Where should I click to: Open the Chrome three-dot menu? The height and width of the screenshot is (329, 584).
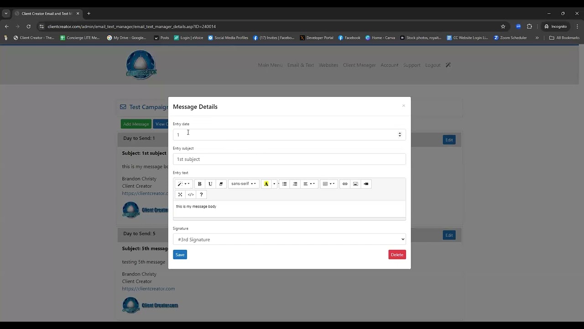click(577, 27)
